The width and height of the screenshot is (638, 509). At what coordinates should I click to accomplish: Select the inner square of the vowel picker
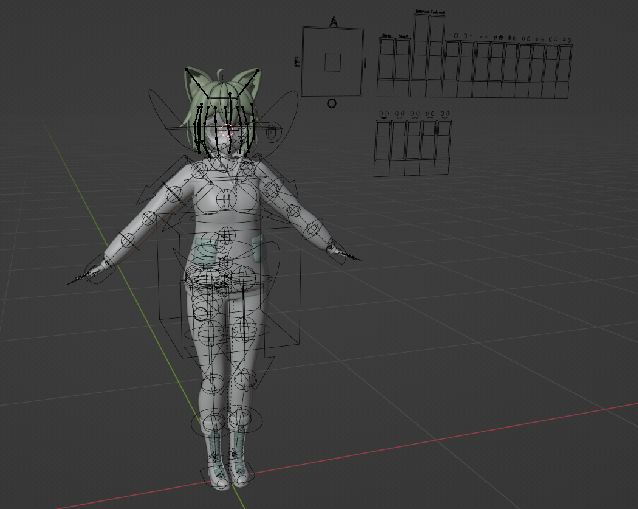tap(332, 61)
